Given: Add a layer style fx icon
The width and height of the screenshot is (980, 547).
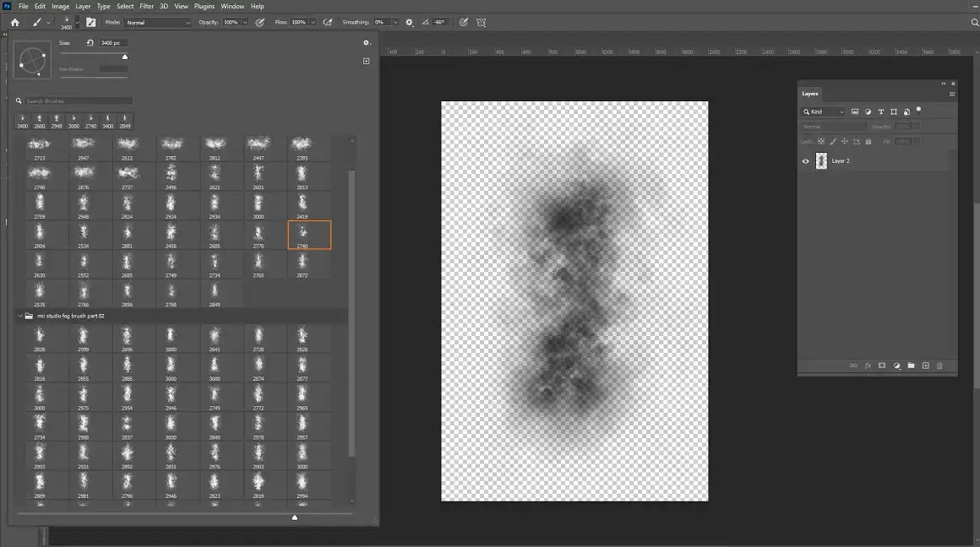Looking at the screenshot, I should click(x=868, y=366).
